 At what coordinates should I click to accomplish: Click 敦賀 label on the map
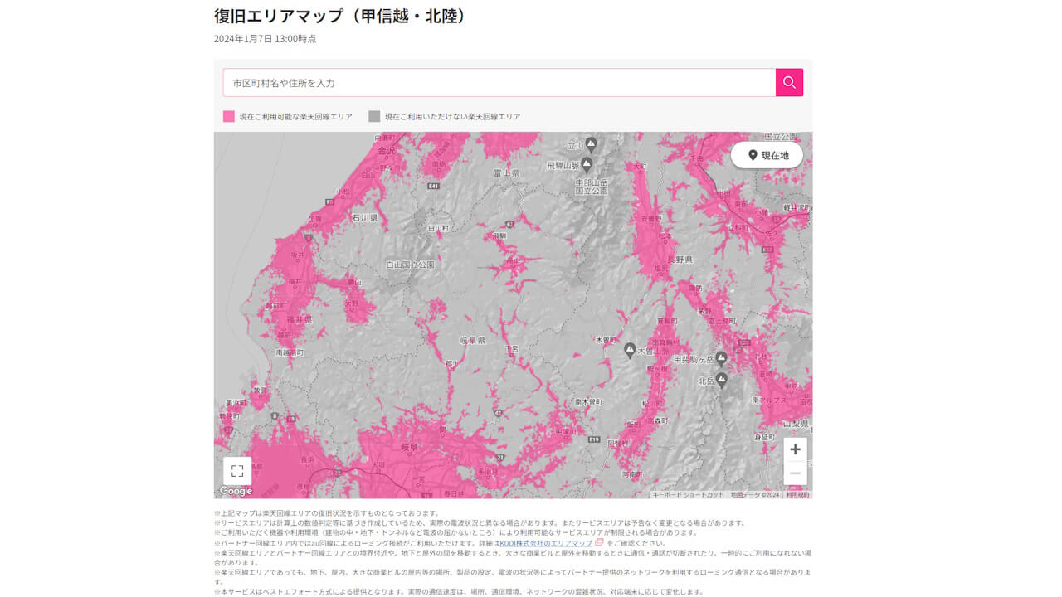261,390
